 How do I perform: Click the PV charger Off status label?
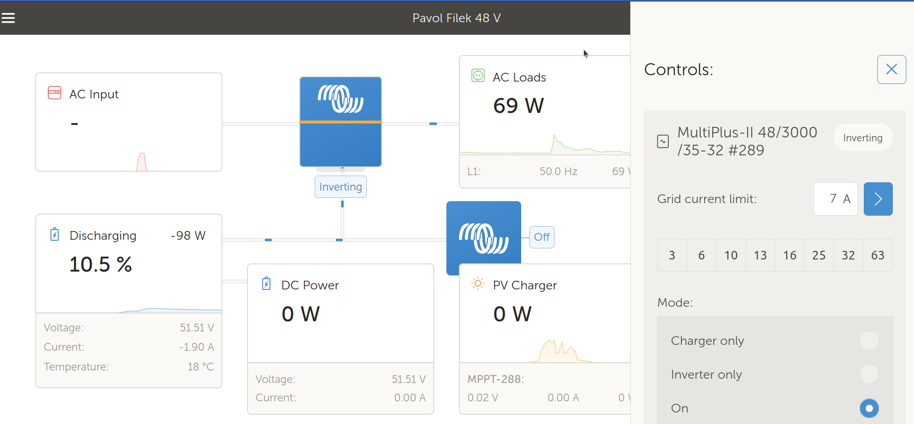pos(541,237)
